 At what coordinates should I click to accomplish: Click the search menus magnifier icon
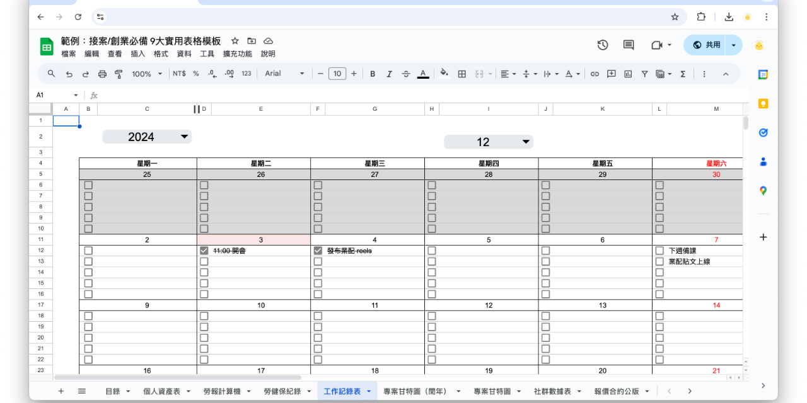52,74
